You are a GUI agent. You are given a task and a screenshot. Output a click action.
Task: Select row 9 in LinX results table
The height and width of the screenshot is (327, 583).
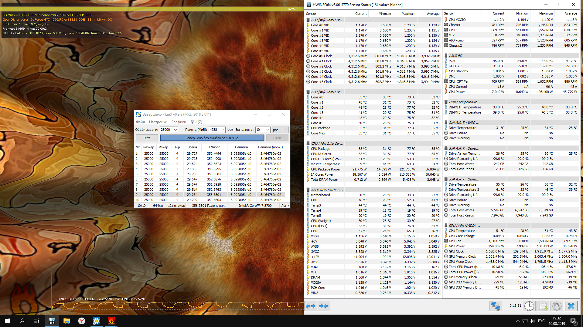click(x=210, y=195)
